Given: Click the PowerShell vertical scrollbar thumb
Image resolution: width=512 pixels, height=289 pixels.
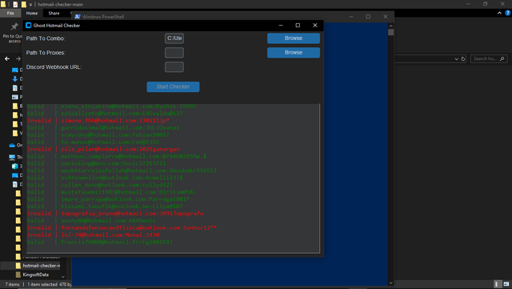Looking at the screenshot, I should point(391,32).
